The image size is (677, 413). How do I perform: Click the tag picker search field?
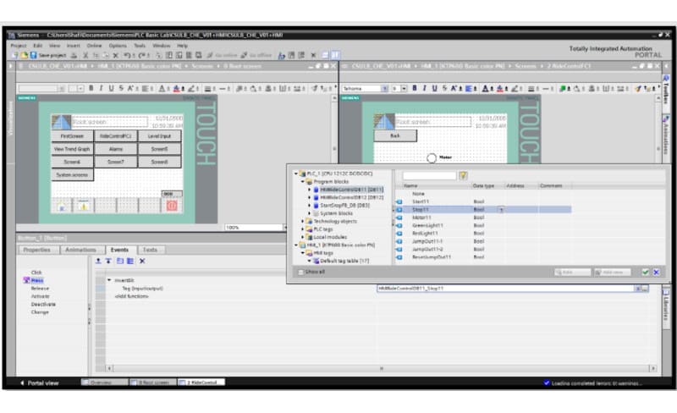[429, 175]
